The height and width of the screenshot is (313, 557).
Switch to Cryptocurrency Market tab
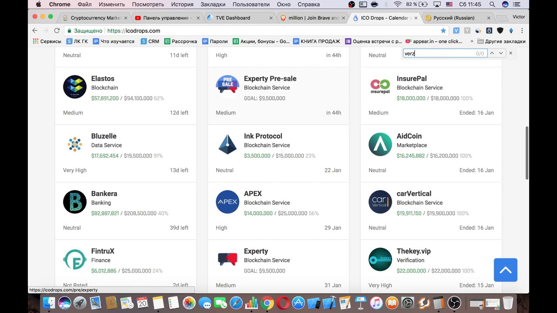point(96,18)
